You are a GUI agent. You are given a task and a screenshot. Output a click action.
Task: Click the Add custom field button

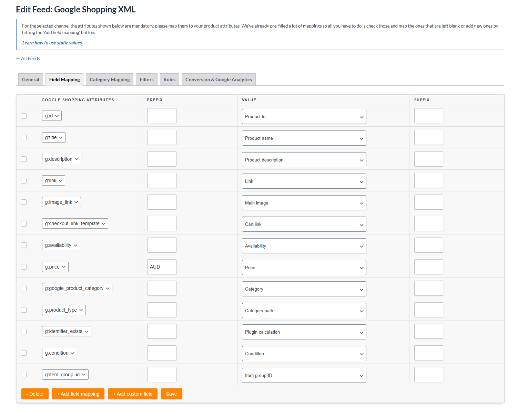pyautogui.click(x=133, y=394)
